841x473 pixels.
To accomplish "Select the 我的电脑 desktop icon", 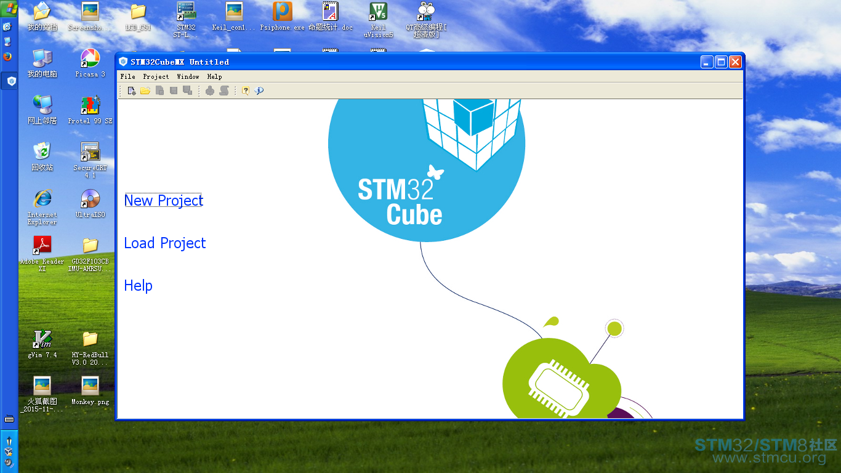I will (42, 63).
